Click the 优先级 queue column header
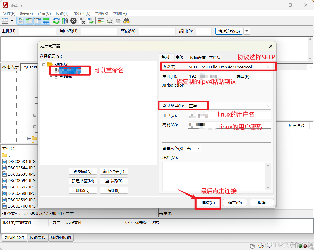 coord(141,223)
